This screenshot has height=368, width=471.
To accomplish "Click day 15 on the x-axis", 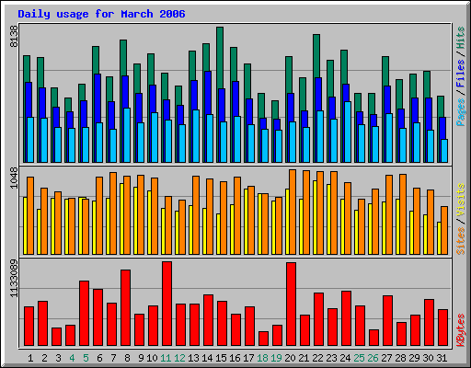I will click(221, 358).
